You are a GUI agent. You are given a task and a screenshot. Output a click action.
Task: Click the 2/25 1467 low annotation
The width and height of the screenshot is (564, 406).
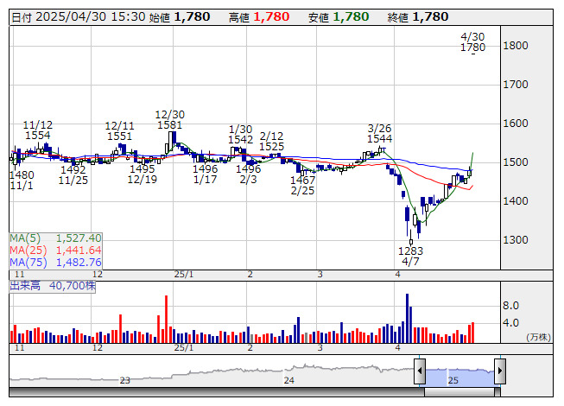pos(302,185)
